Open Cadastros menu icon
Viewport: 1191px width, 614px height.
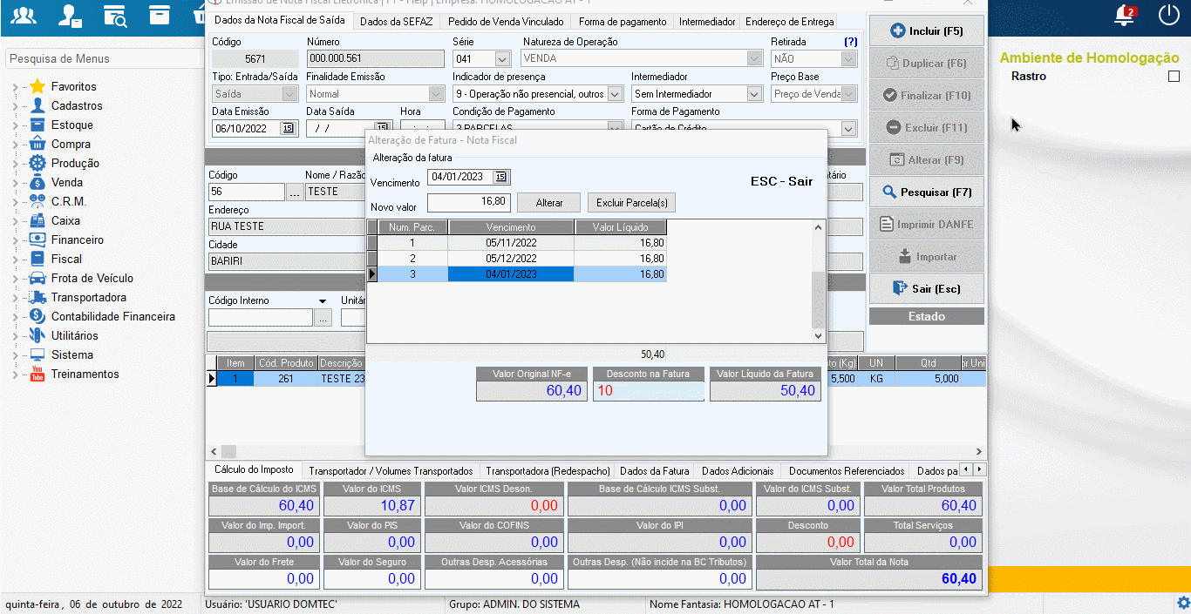[x=37, y=105]
